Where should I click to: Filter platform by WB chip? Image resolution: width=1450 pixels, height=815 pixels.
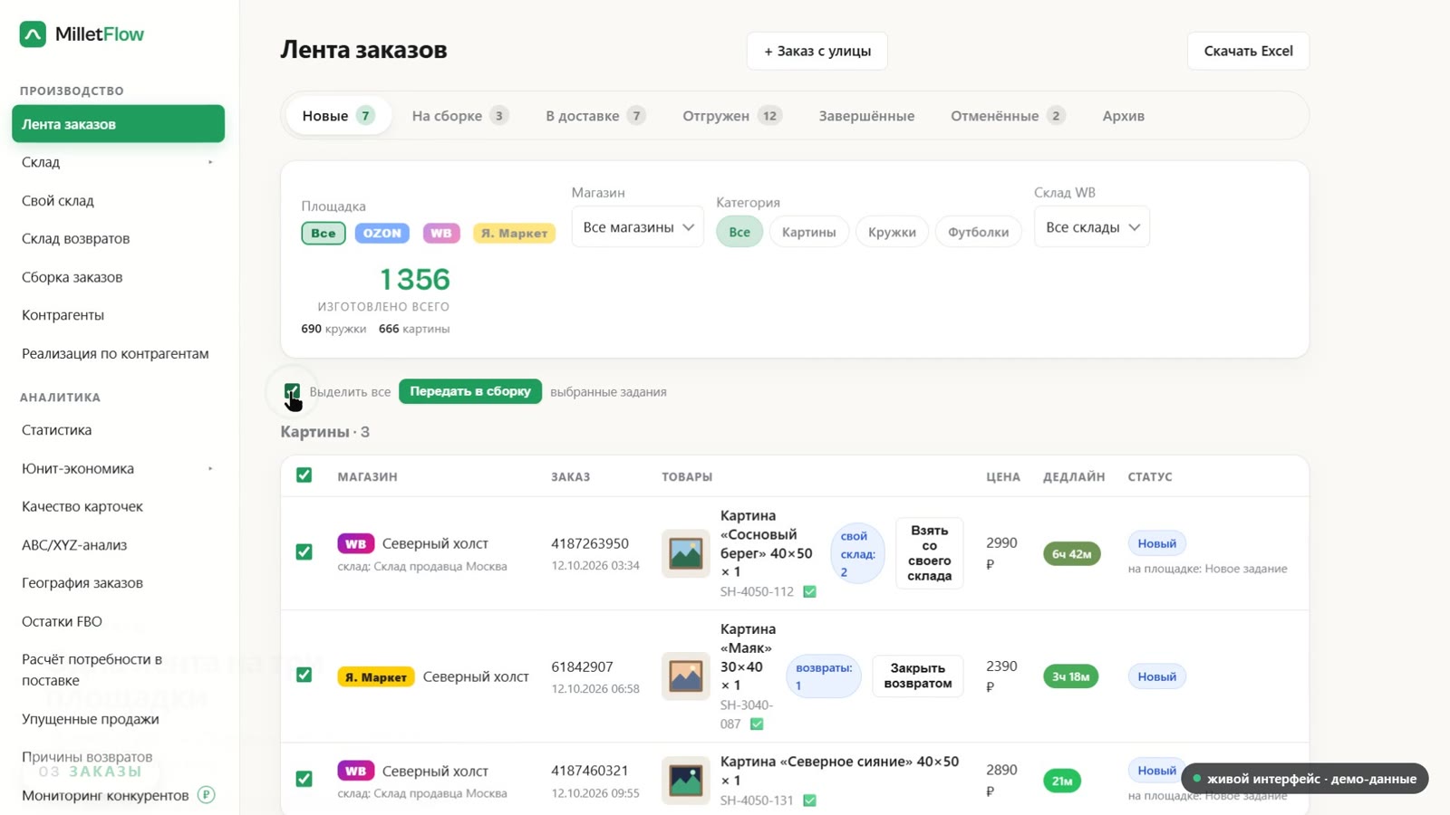pos(441,233)
